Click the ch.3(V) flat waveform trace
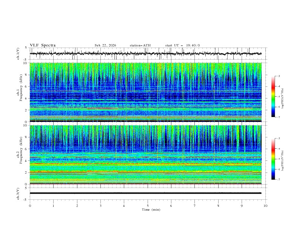 [146, 193]
